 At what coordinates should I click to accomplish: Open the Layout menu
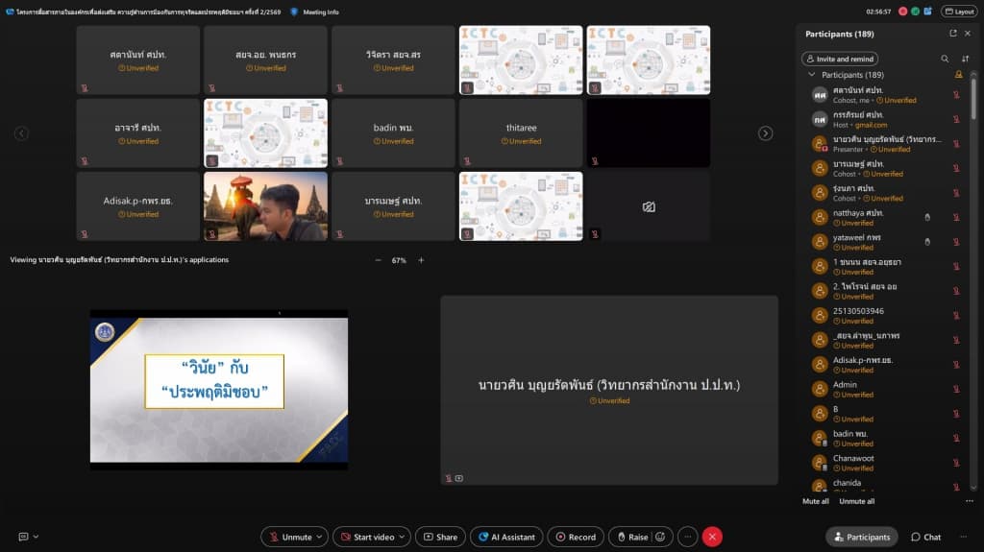960,12
